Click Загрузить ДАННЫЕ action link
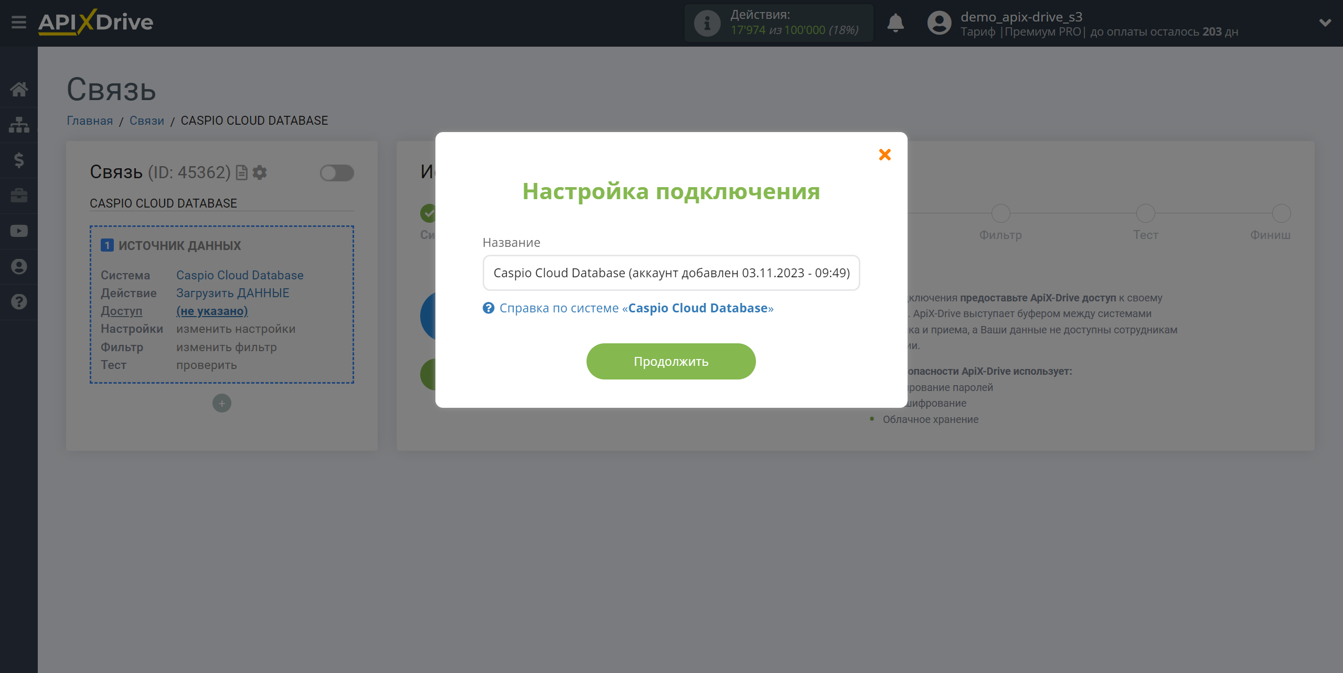Image resolution: width=1343 pixels, height=673 pixels. pyautogui.click(x=233, y=293)
